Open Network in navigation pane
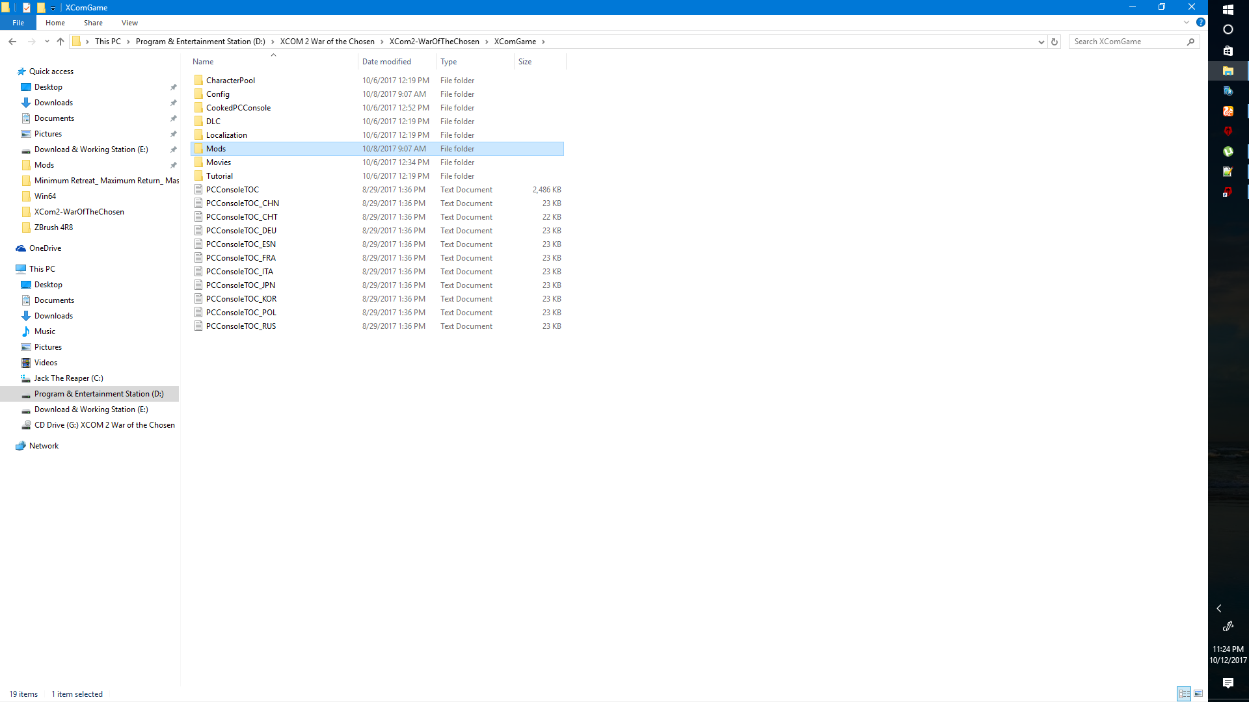Image resolution: width=1249 pixels, height=702 pixels. (x=44, y=446)
